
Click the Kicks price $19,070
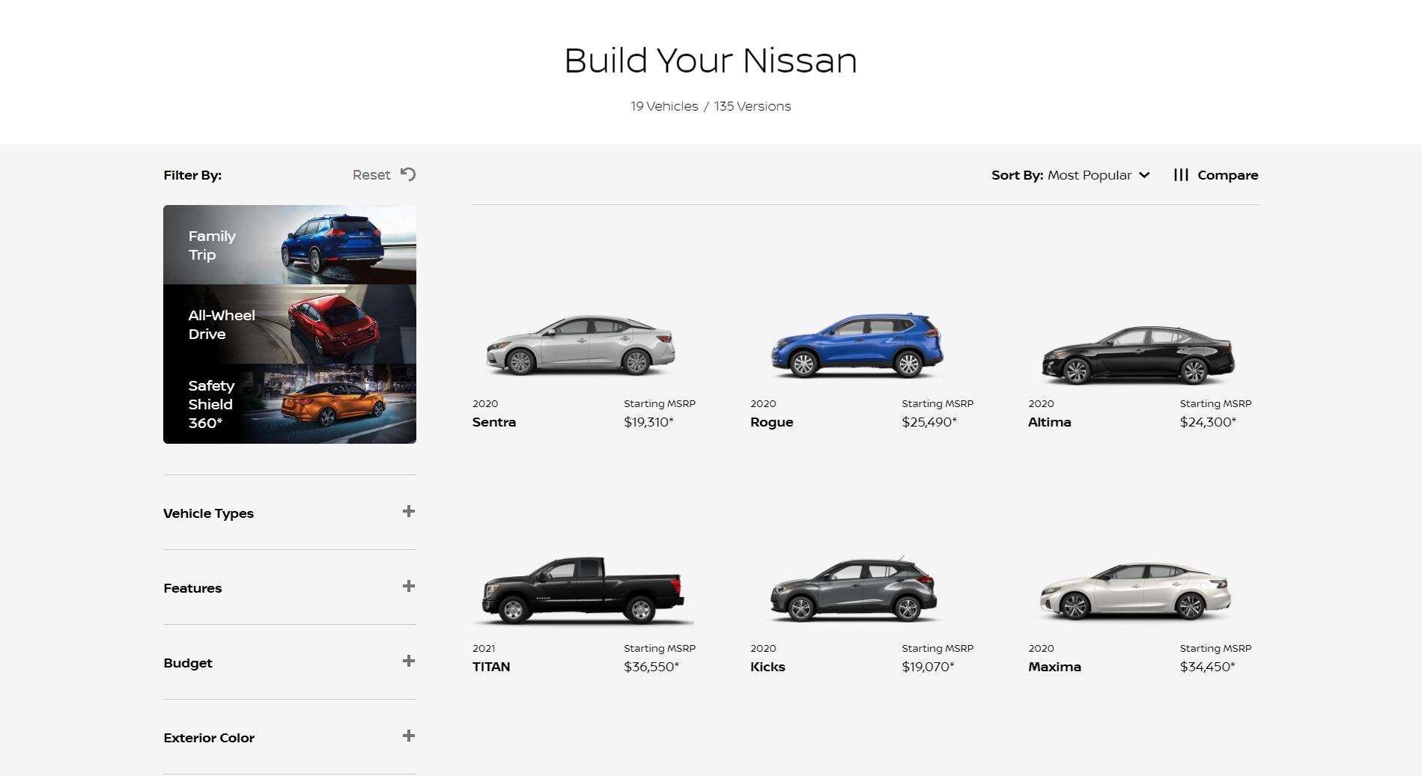(928, 667)
